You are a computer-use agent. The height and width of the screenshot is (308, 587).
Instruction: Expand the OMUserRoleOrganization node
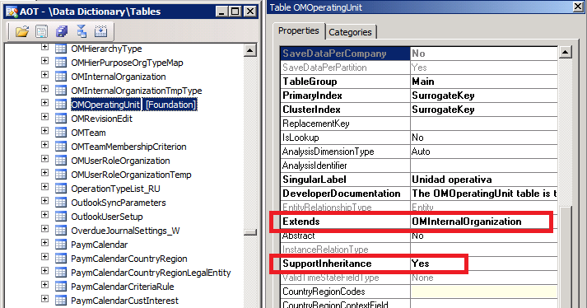coord(45,158)
